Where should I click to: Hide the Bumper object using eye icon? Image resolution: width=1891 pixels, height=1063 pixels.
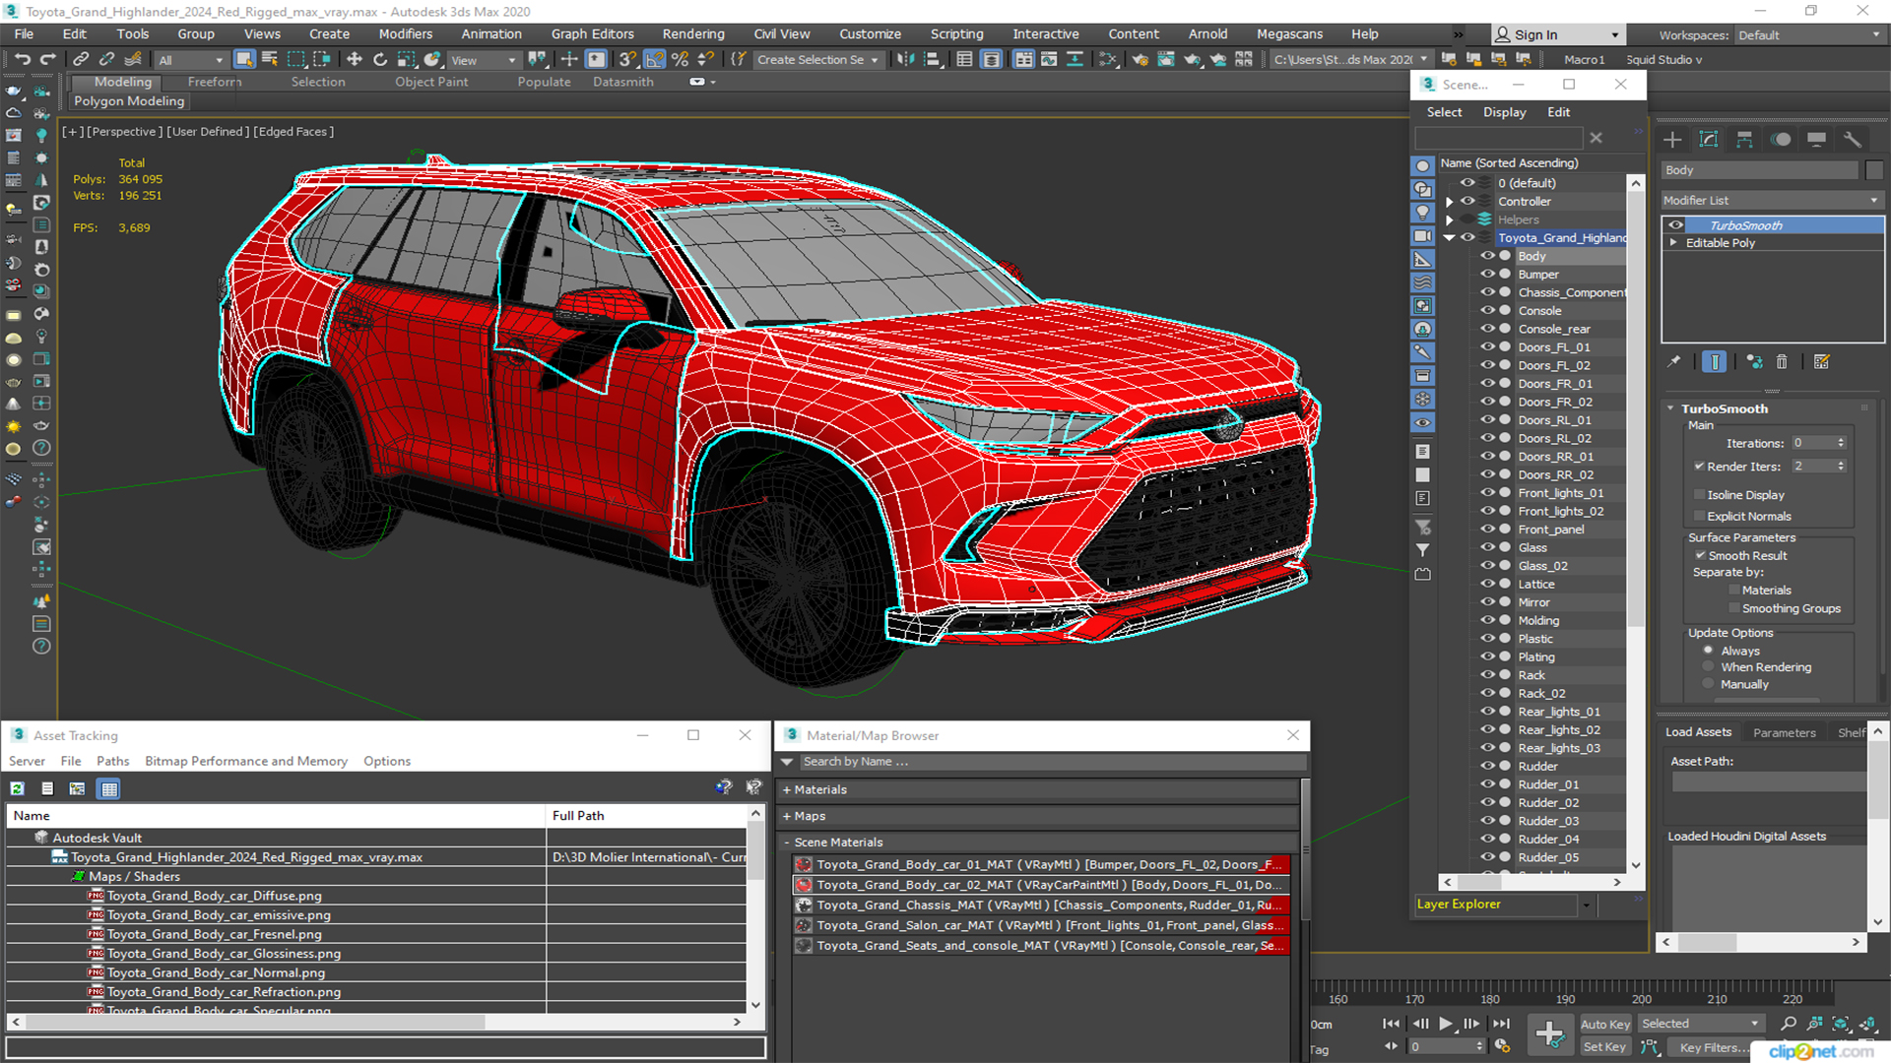click(1487, 275)
